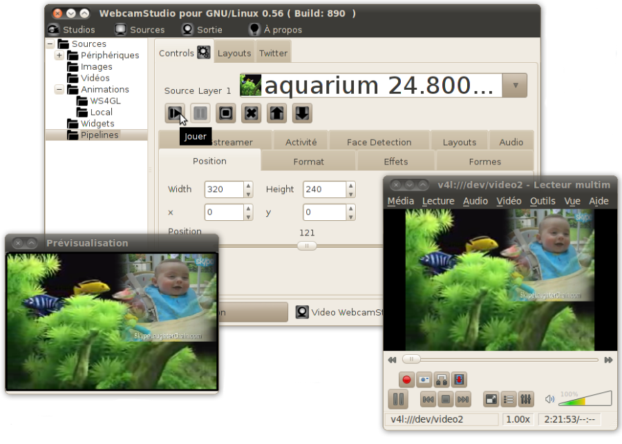Screen dimensions: 622x444
Task: Open the Audio tab in WebcamStudio
Action: pos(511,142)
